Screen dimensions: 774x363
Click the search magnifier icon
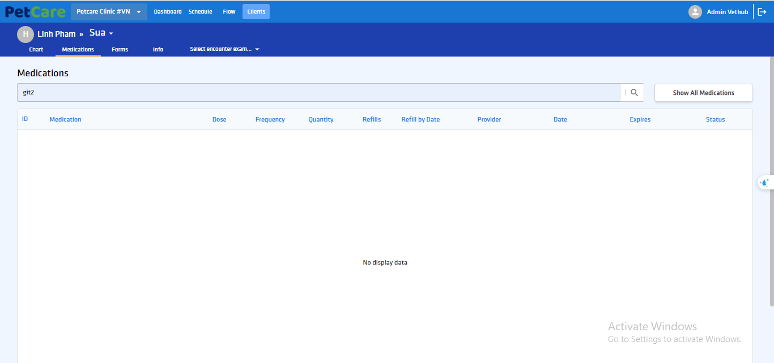(635, 93)
